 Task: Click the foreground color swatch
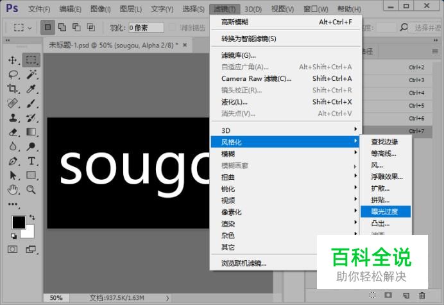[19, 222]
